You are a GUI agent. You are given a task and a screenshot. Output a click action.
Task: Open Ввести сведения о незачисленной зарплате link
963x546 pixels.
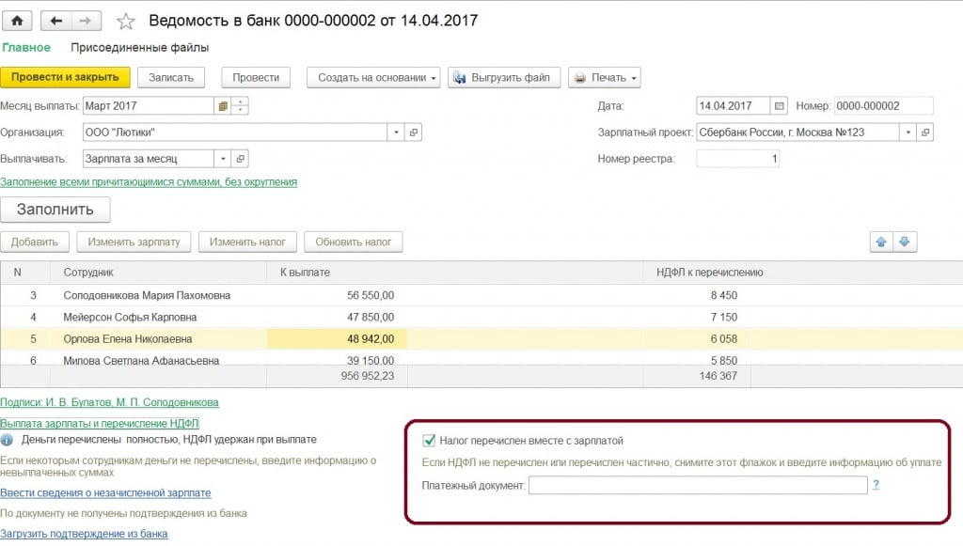(x=105, y=492)
